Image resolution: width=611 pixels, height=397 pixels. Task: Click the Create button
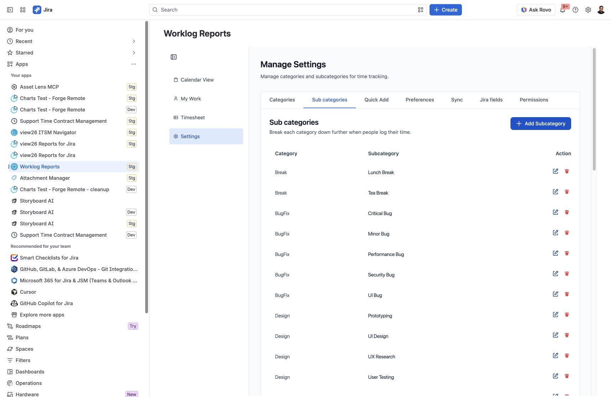446,10
